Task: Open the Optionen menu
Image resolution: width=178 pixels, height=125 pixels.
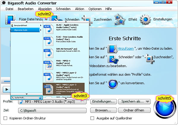Action: tap(95, 9)
